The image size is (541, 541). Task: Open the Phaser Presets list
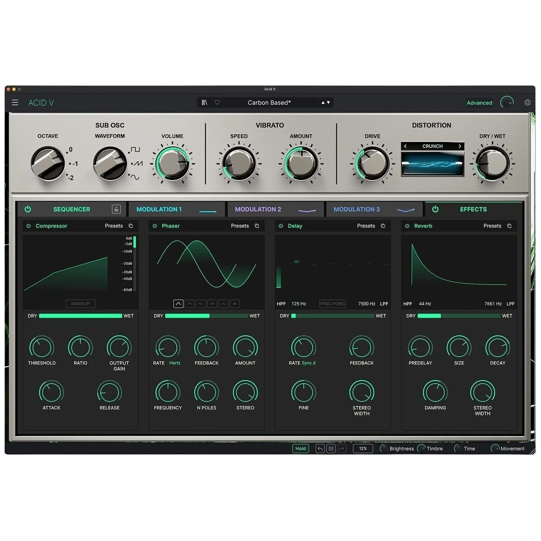(x=240, y=226)
